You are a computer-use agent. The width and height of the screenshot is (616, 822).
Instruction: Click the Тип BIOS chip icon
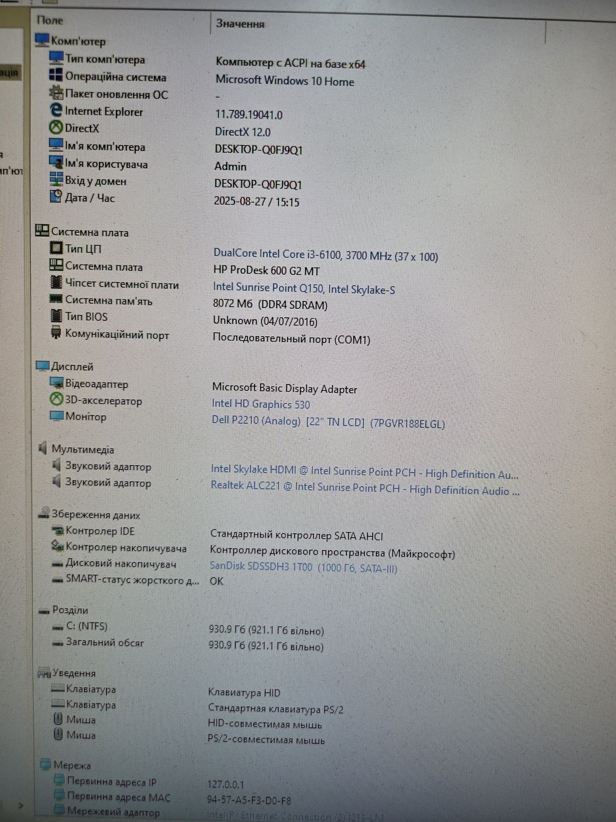[x=56, y=316]
